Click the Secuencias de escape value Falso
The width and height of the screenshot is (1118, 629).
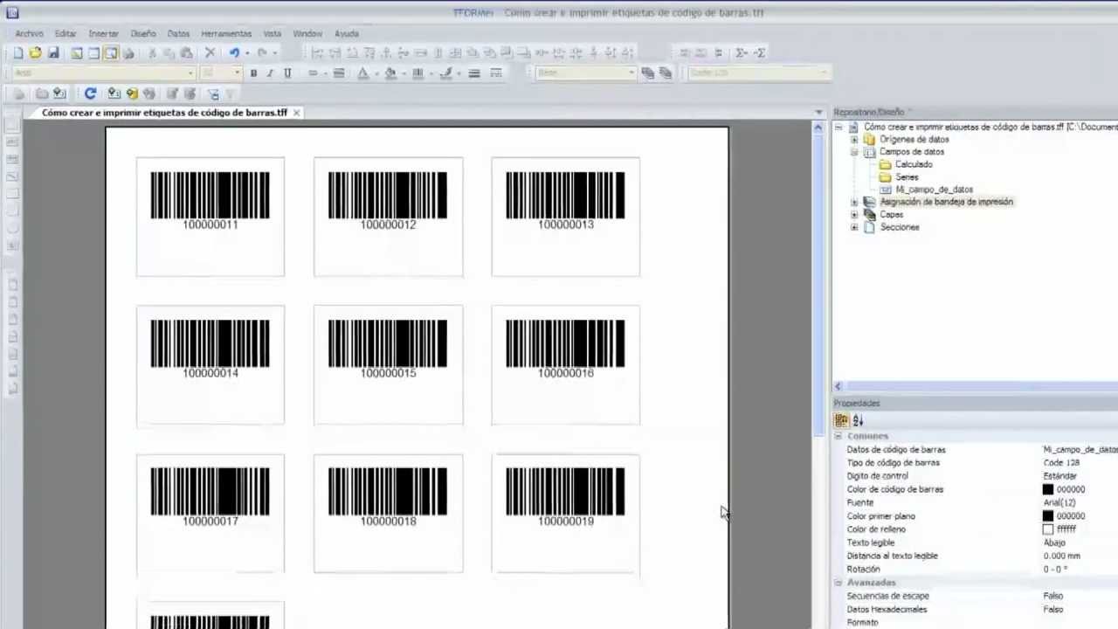pyautogui.click(x=1052, y=597)
